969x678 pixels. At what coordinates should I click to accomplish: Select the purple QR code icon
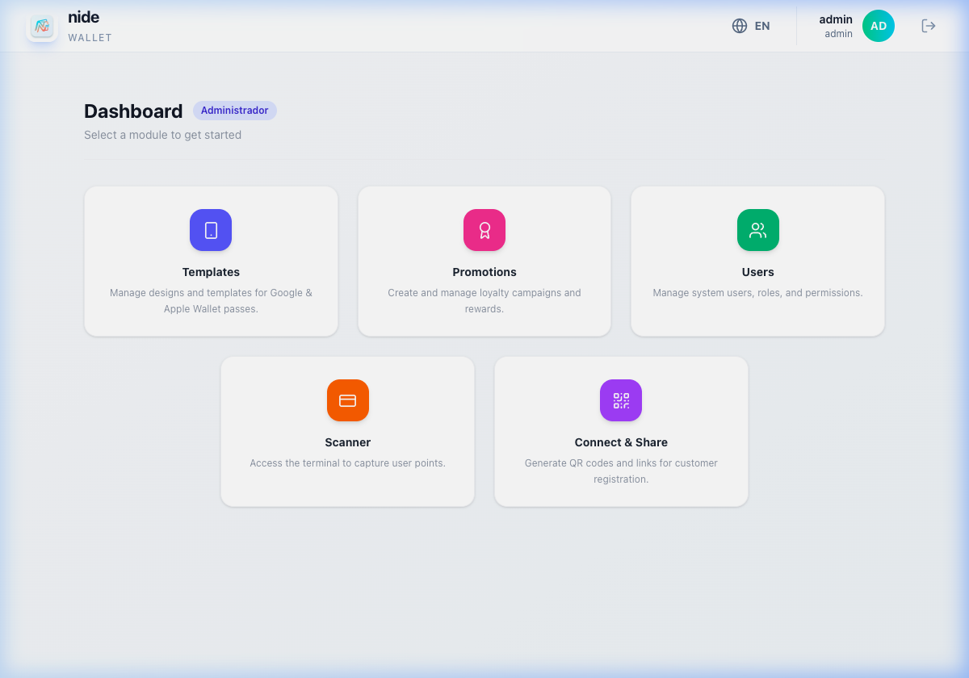pos(620,400)
